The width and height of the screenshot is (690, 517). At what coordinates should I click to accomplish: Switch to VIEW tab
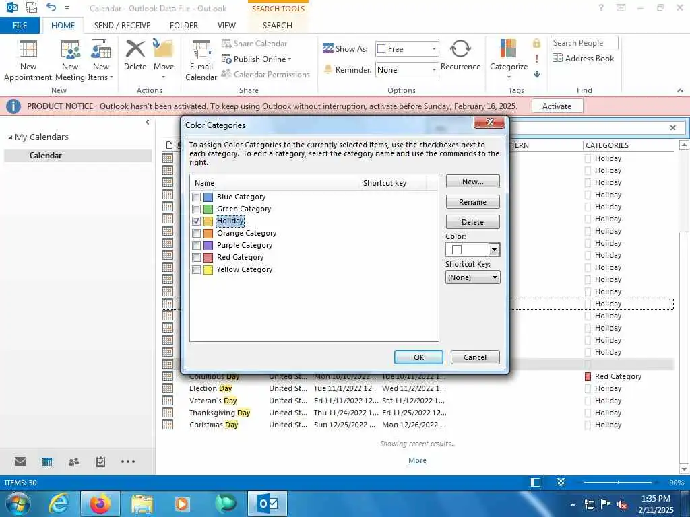226,26
